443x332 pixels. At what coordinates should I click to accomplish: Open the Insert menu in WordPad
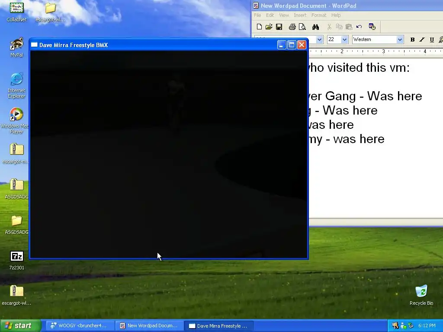(x=300, y=15)
